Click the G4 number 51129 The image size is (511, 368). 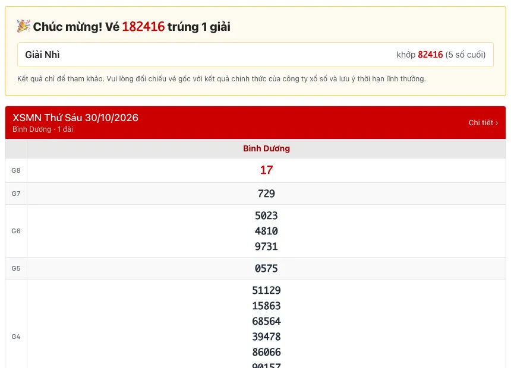[266, 290]
